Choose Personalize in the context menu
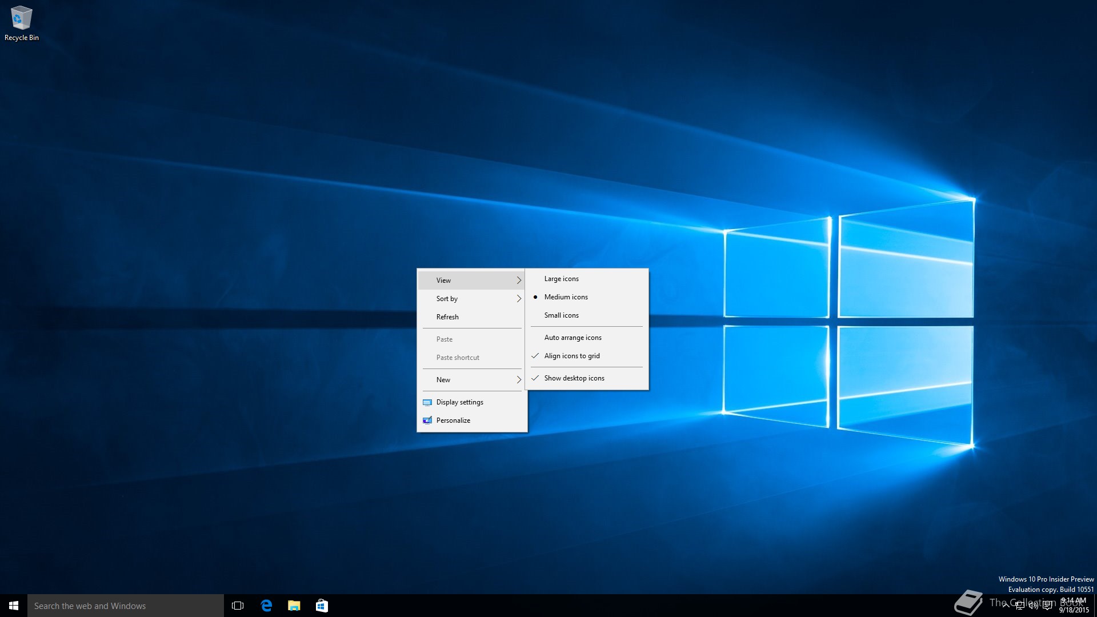This screenshot has width=1097, height=617. click(x=472, y=420)
